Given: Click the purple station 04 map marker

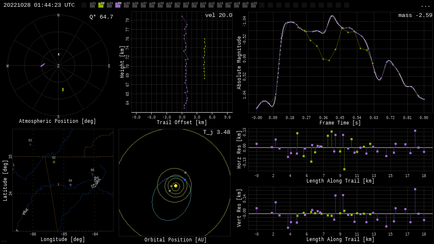Looking at the screenshot, I should [70, 185].
